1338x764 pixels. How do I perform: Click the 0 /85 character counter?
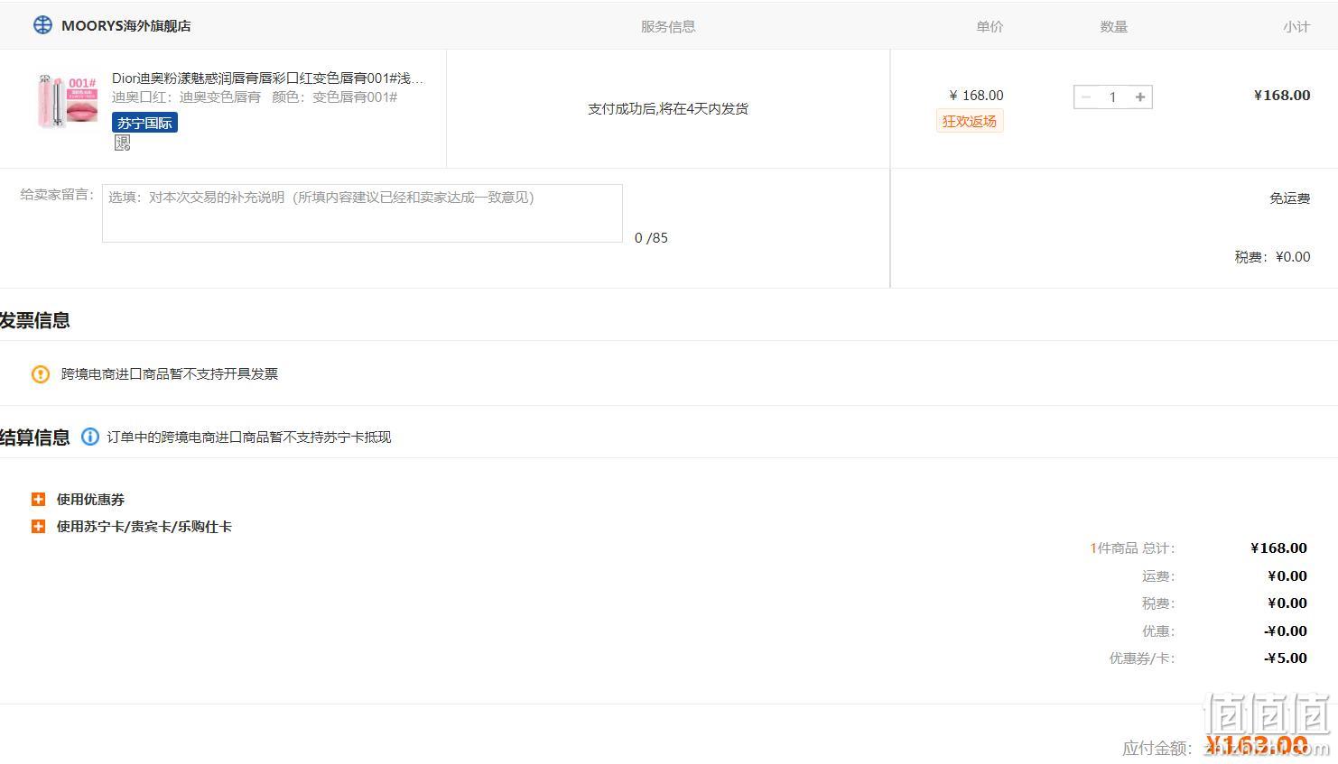tap(651, 238)
